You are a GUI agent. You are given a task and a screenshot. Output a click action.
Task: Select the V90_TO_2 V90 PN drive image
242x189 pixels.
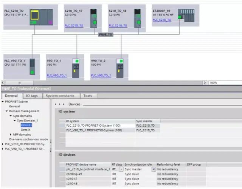[120, 68]
